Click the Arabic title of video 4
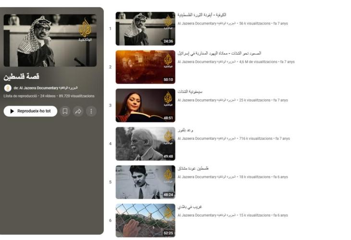Viewport: 351px width, 240px height. [185, 130]
